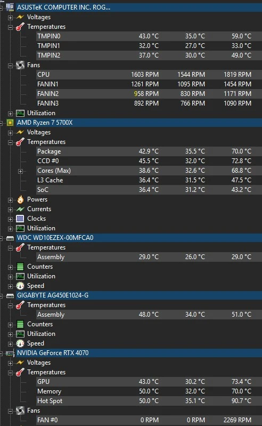Collapse the RTX 4070 Temperatures node
262x426 pixels.
coord(10,373)
